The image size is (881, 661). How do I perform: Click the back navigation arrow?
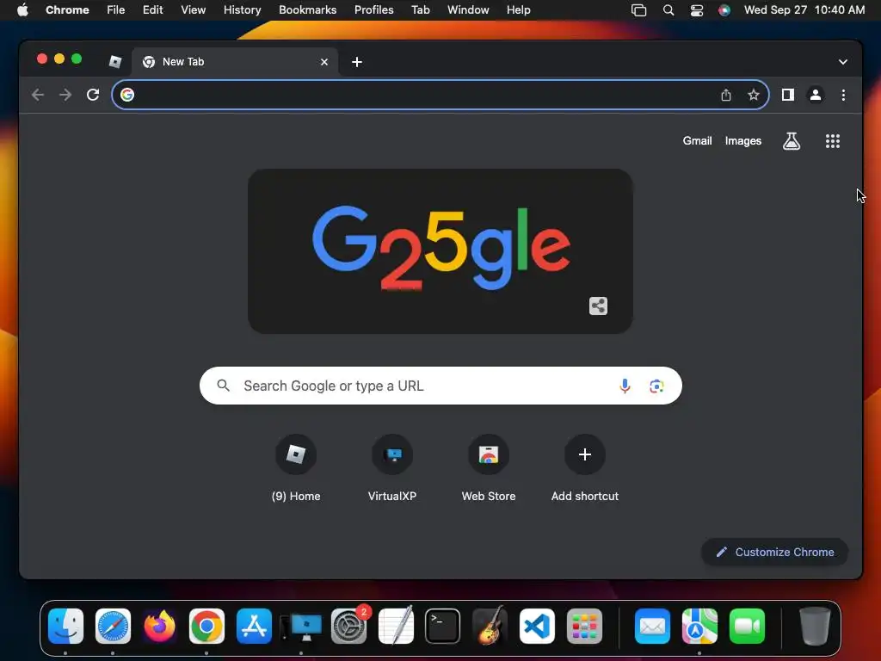tap(38, 95)
